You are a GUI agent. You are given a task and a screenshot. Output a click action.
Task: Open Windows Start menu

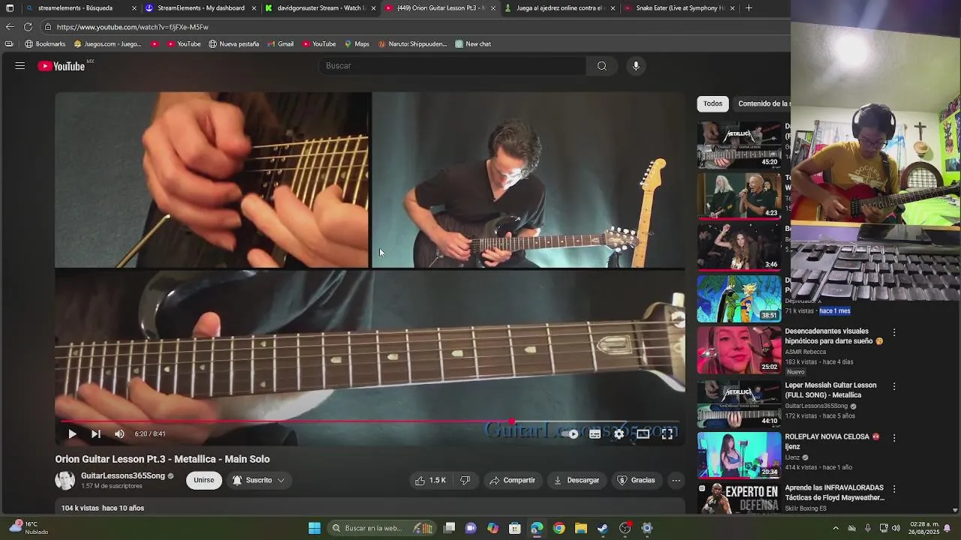pos(315,528)
